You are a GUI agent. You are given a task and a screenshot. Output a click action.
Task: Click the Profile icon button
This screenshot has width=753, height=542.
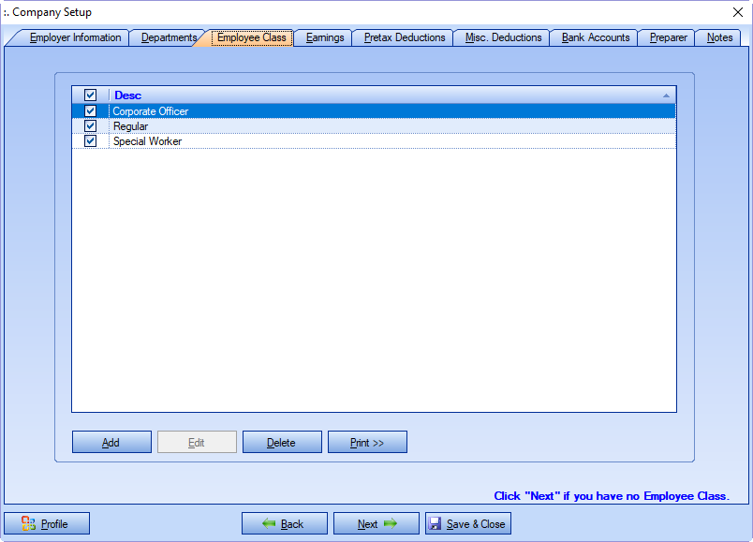click(29, 523)
